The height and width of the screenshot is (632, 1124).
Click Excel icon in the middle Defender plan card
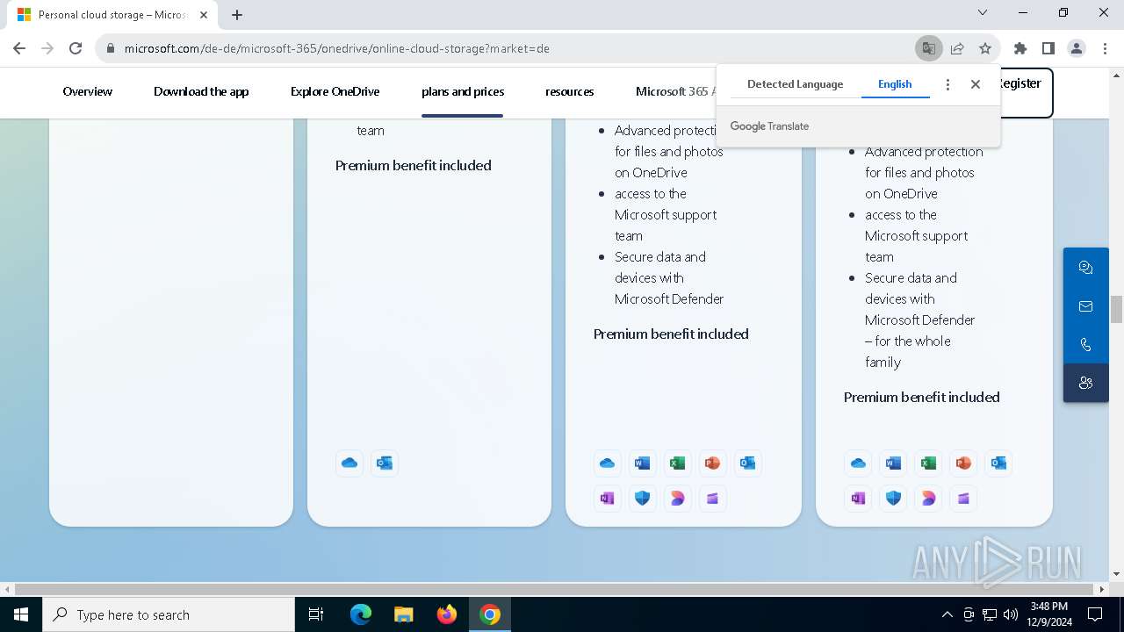coord(677,463)
